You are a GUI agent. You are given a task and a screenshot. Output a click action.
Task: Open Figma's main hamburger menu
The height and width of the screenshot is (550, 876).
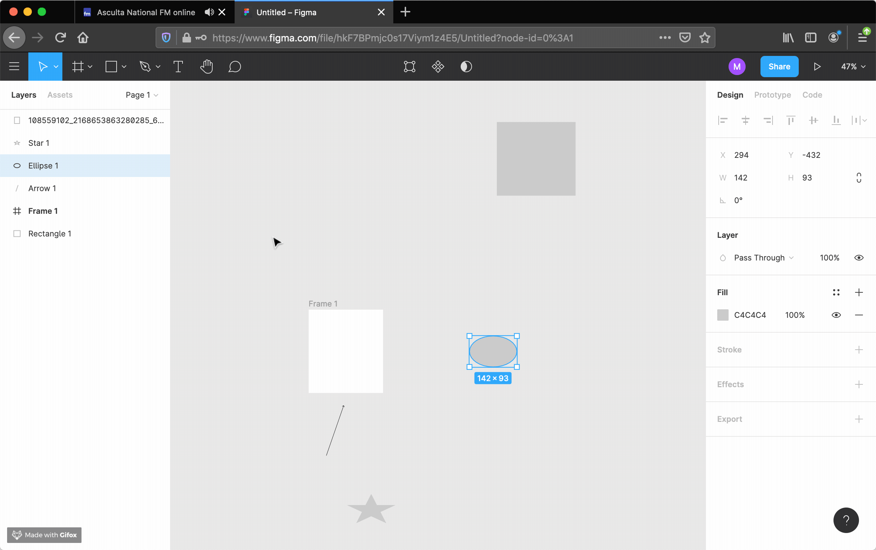click(x=14, y=67)
